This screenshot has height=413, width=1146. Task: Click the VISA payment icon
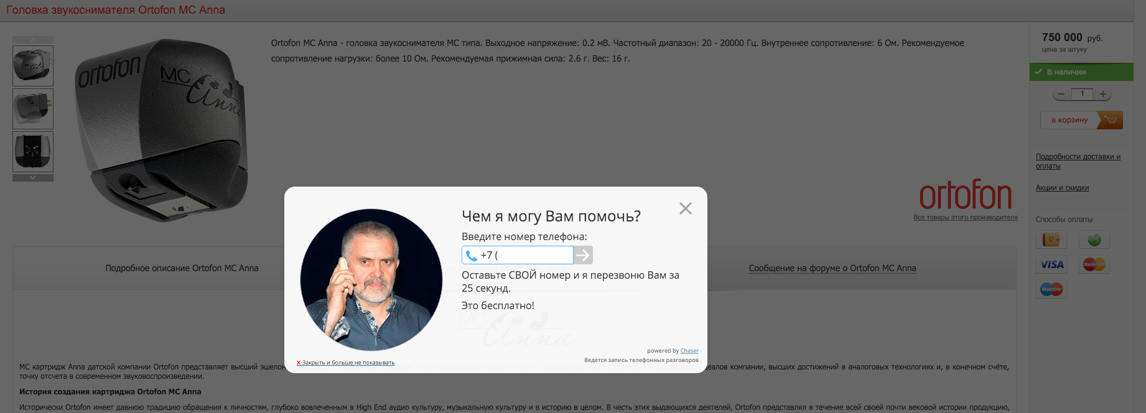[1051, 264]
